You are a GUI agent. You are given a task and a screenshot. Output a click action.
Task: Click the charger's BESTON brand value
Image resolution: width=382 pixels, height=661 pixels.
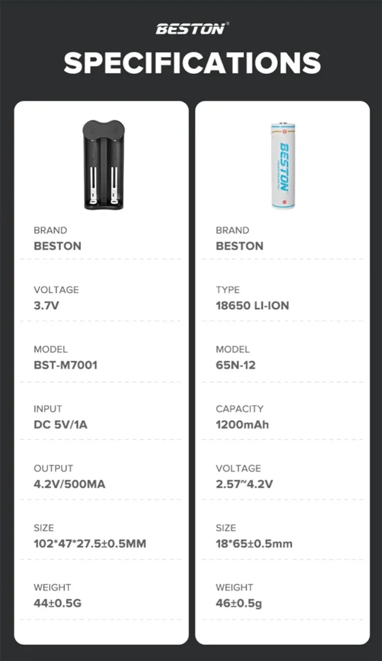click(57, 246)
